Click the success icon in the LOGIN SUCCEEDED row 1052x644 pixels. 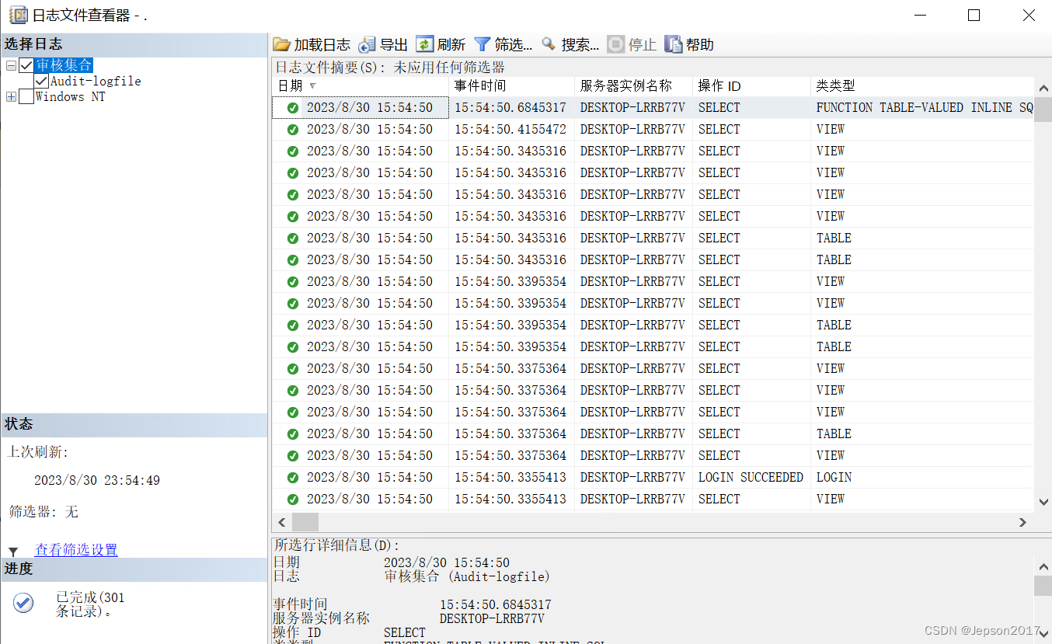click(x=293, y=478)
